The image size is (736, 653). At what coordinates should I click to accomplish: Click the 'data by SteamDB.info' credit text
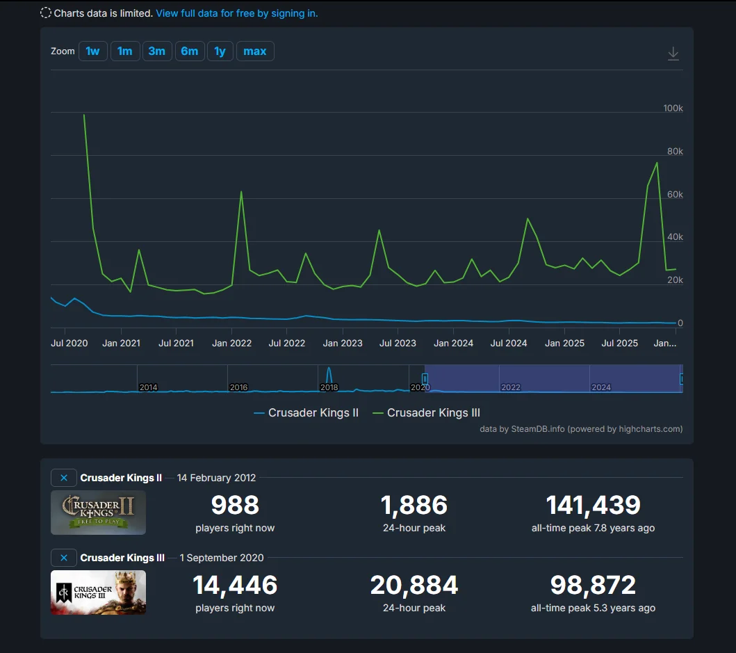point(581,429)
